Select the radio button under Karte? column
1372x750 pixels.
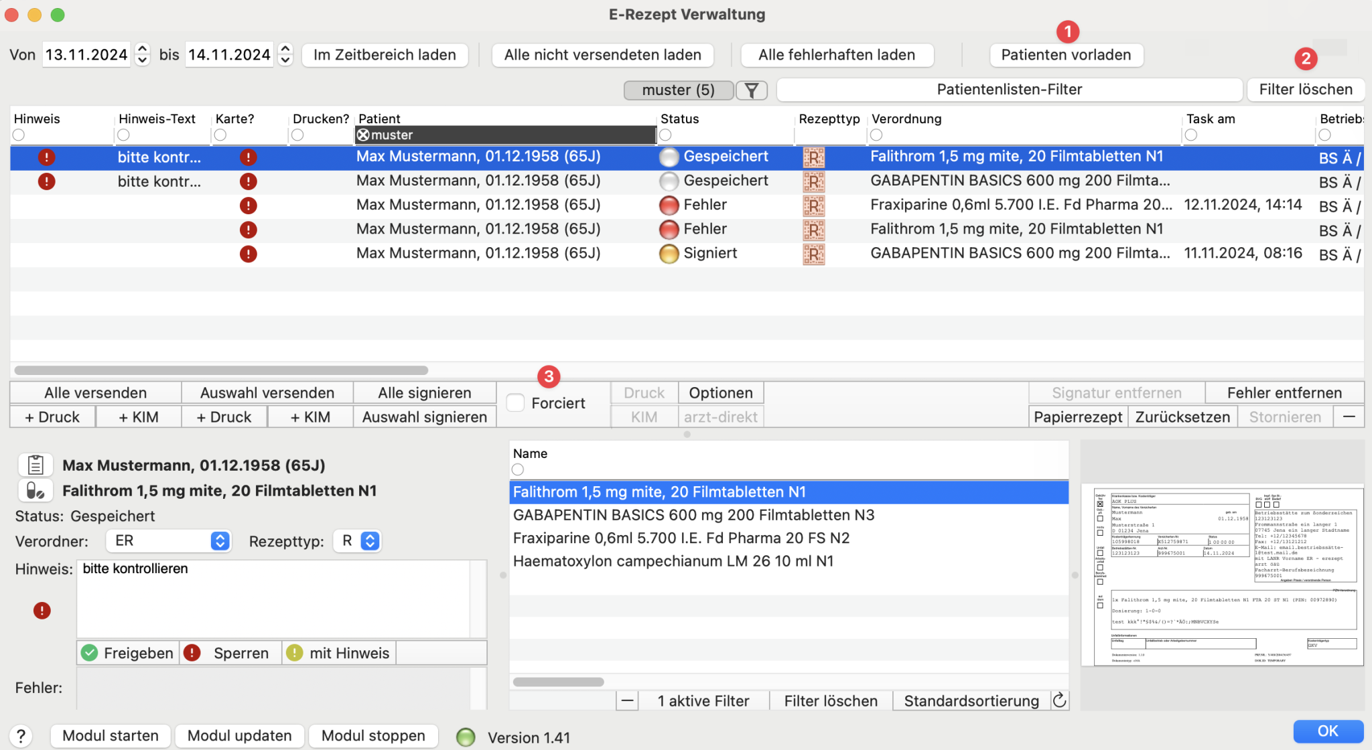[x=220, y=135]
